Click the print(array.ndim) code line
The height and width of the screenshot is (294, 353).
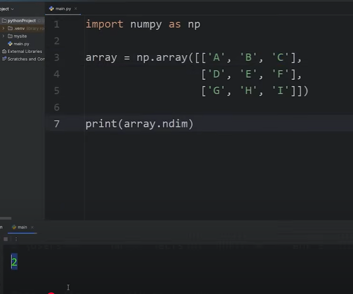(139, 124)
